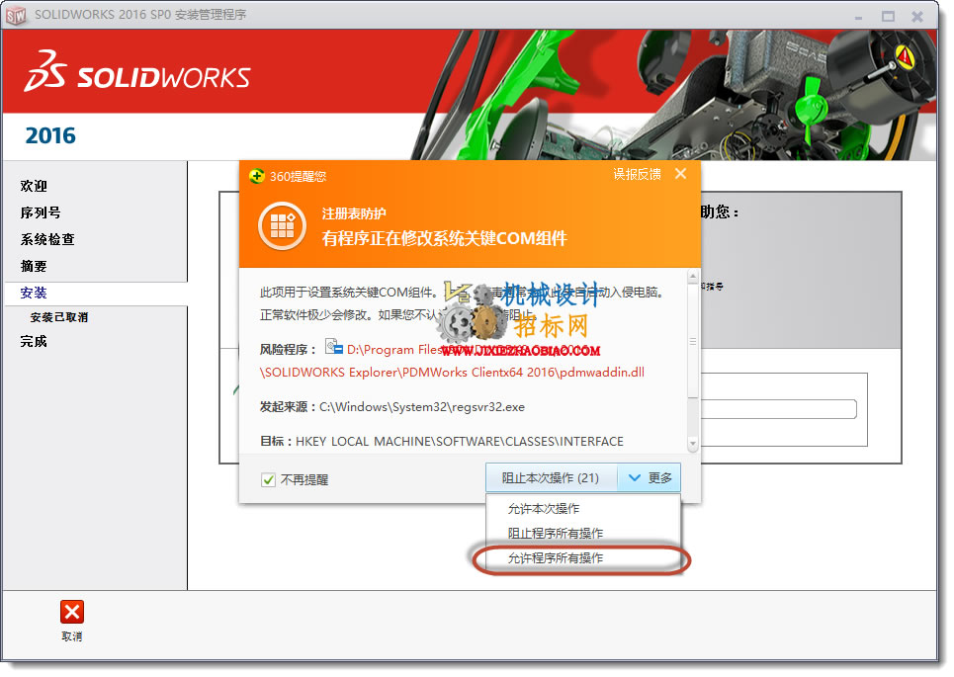Click the regsvr32.exe source path

click(421, 407)
